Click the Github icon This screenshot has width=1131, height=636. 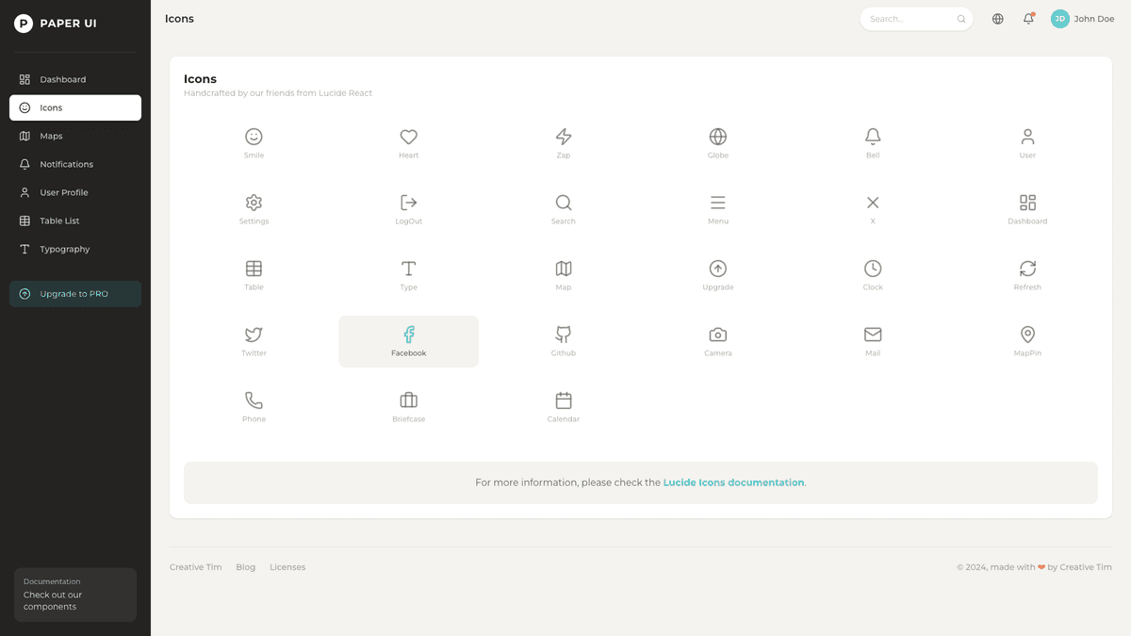(563, 334)
